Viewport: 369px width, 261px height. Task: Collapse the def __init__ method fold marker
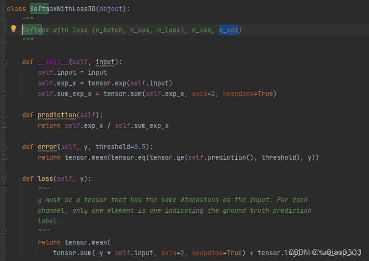pos(4,62)
